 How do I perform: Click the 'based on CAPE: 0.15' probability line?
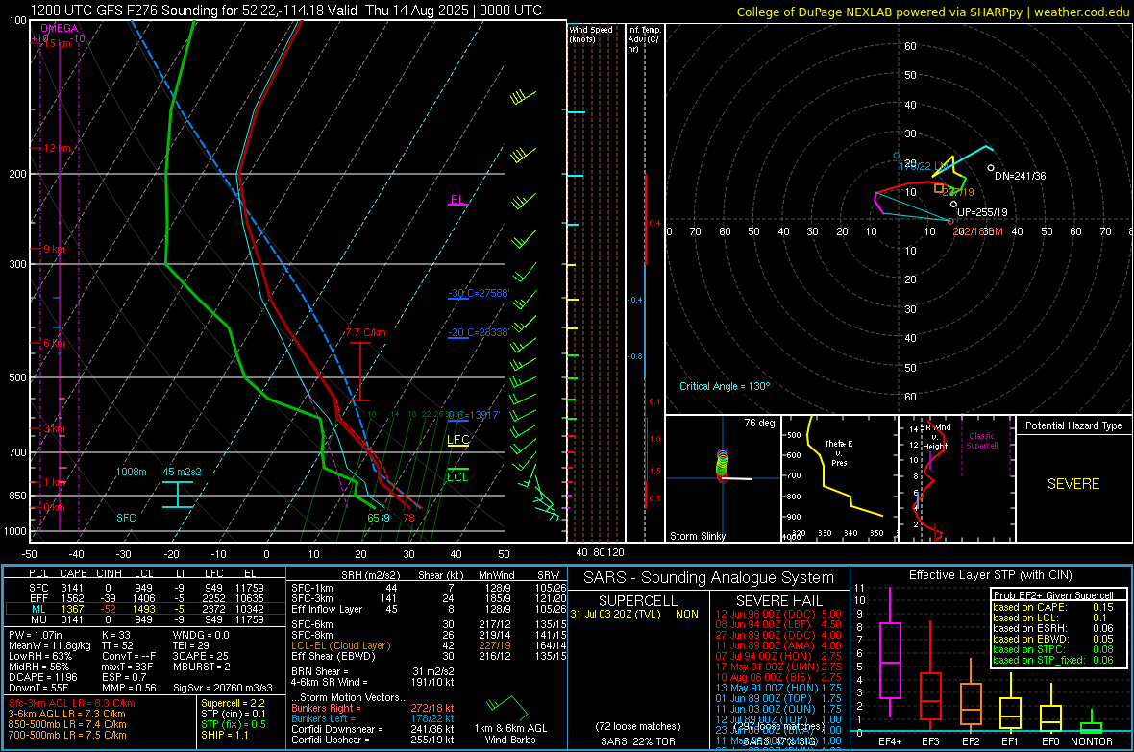1053,607
